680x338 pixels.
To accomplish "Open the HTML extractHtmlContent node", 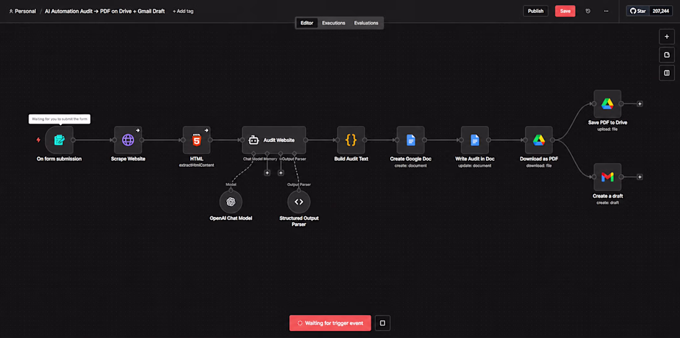I will tap(197, 140).
